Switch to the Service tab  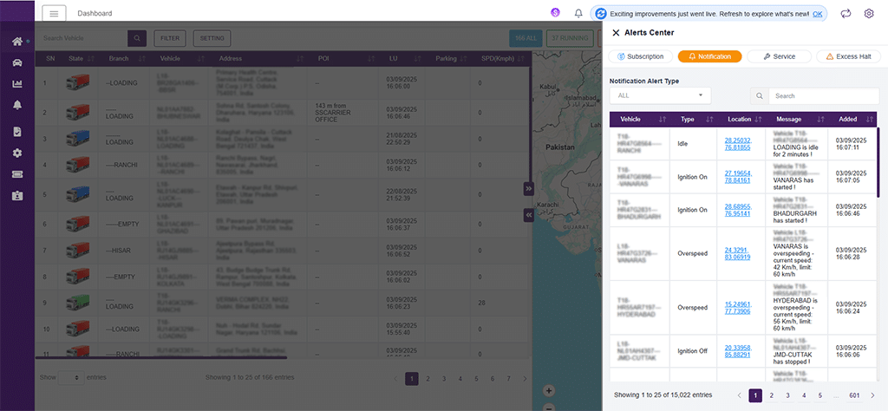point(779,56)
